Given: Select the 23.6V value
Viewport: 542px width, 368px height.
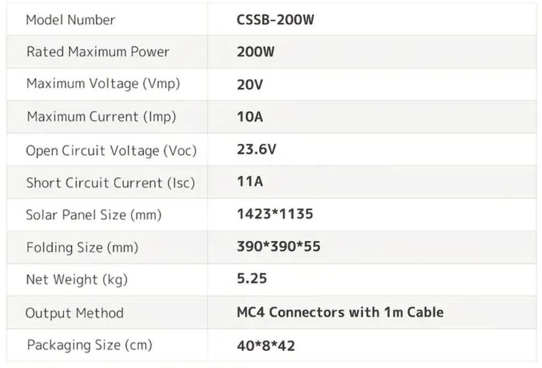Looking at the screenshot, I should [x=256, y=150].
